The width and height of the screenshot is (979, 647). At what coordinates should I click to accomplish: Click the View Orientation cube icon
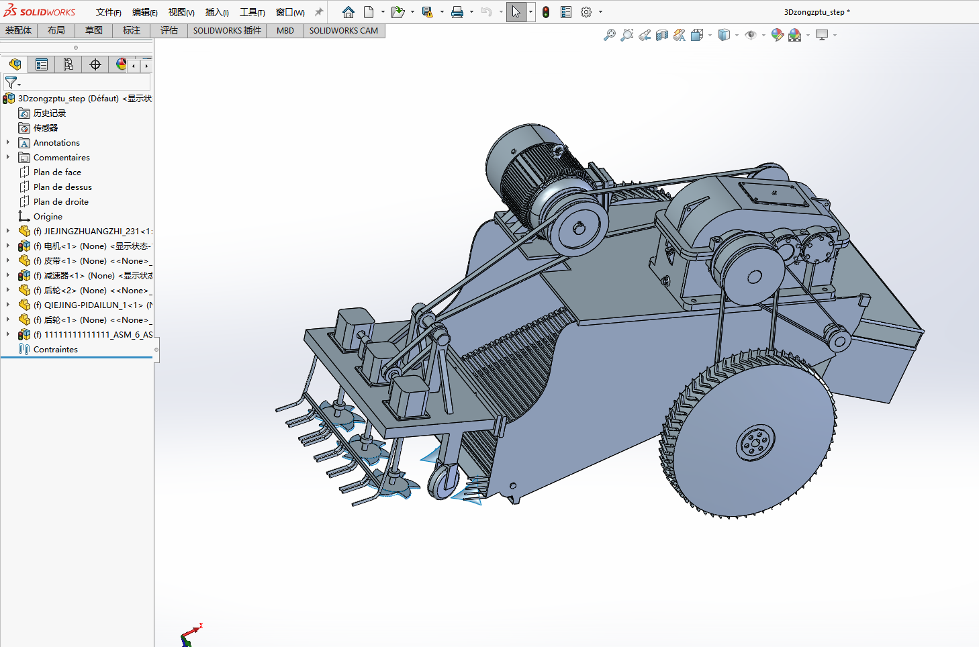pyautogui.click(x=697, y=35)
